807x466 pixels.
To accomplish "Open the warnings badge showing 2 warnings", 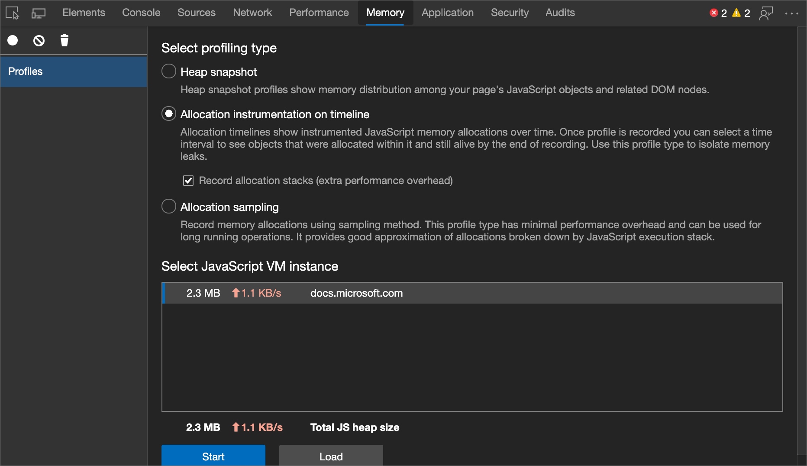I will 740,13.
